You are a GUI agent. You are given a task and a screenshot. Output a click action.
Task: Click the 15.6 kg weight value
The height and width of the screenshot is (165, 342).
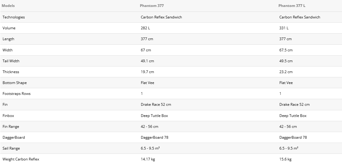click(285, 159)
